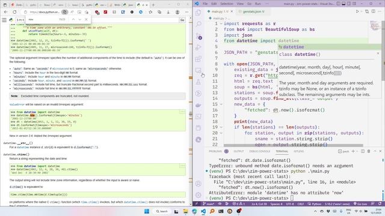Open Windows Start menu
The image size is (385, 216).
[147, 211]
